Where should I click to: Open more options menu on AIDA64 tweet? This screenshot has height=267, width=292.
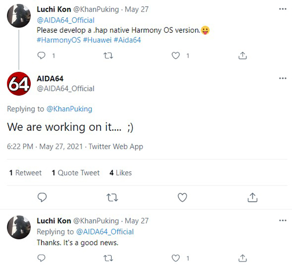[283, 78]
